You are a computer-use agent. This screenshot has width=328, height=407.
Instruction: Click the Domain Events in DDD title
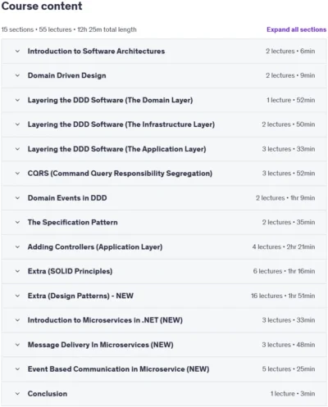pos(67,198)
